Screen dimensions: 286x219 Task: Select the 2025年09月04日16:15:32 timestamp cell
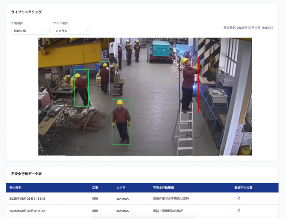(27, 211)
